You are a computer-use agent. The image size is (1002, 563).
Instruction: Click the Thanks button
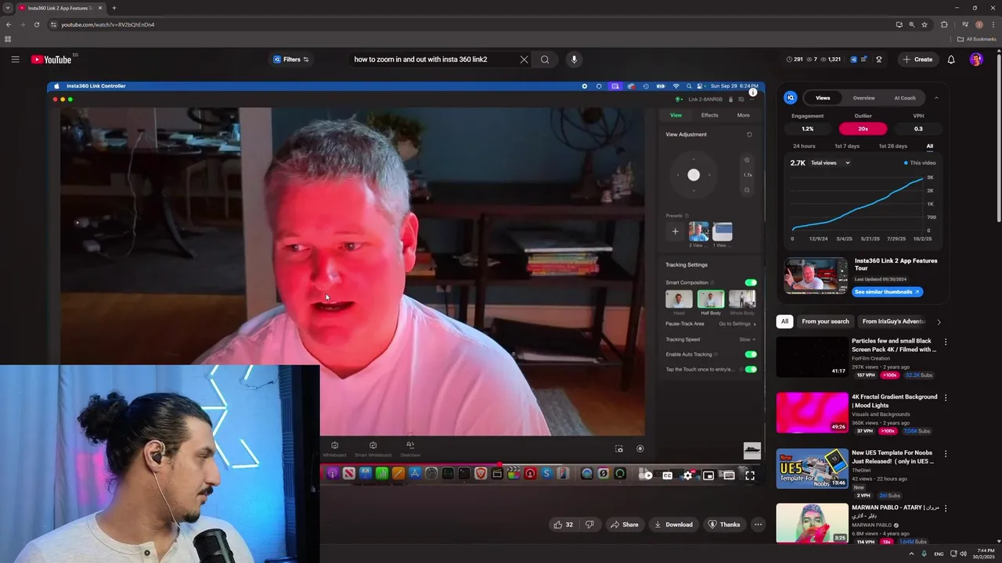click(x=724, y=525)
